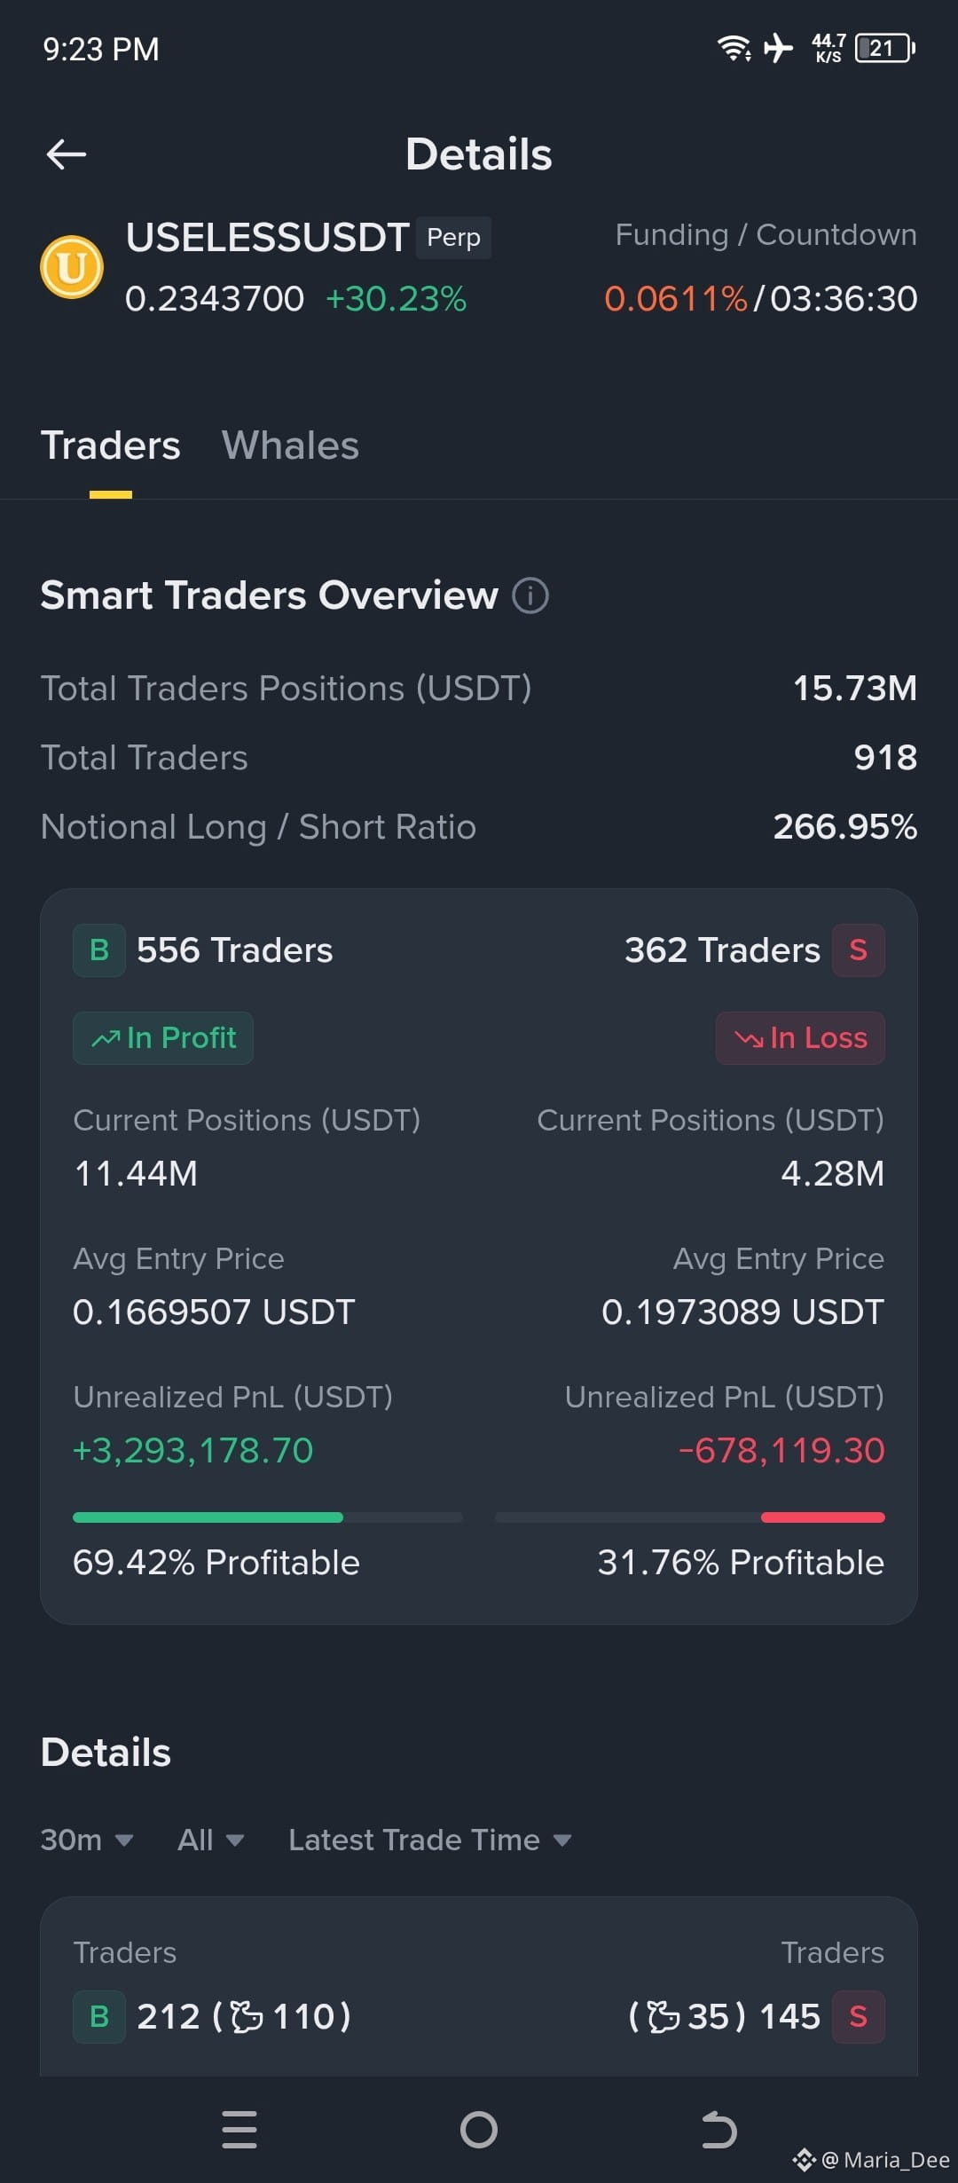Viewport: 958px width, 2183px height.
Task: Tap the green B badge beside 556 Traders
Action: pyautogui.click(x=99, y=950)
